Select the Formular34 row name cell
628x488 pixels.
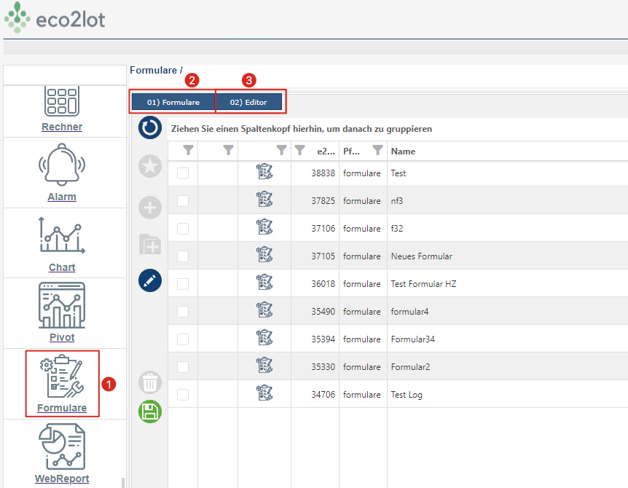[412, 339]
